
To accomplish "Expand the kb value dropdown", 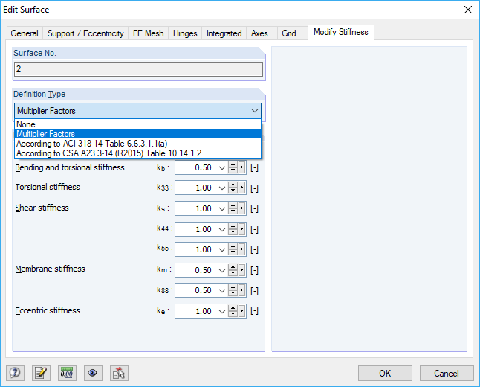I will coord(222,167).
